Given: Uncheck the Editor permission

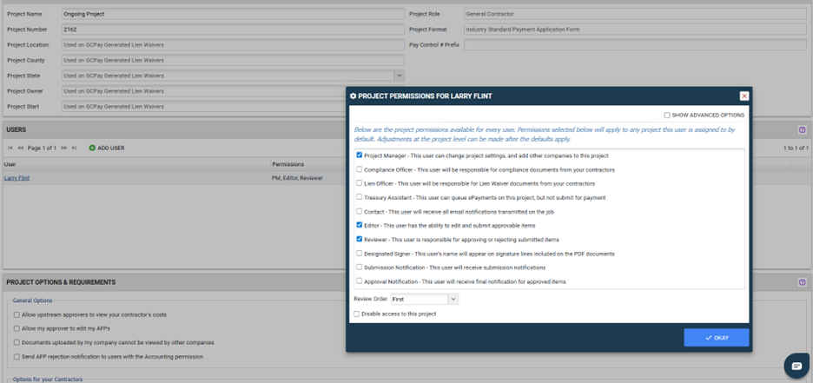Looking at the screenshot, I should point(360,225).
